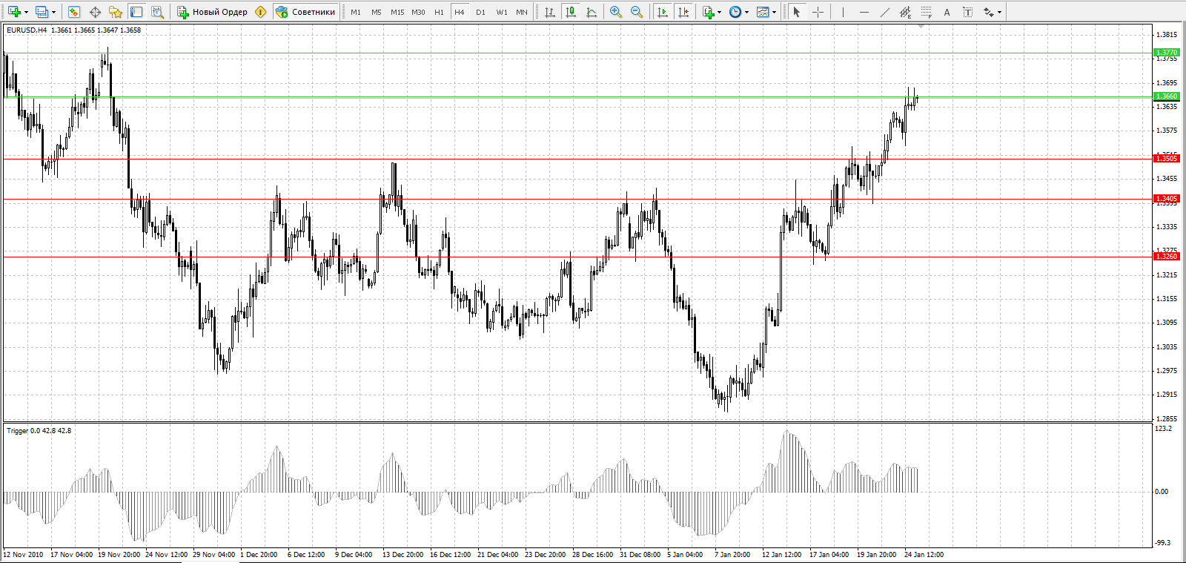Switch to the D1 timeframe

coord(481,12)
